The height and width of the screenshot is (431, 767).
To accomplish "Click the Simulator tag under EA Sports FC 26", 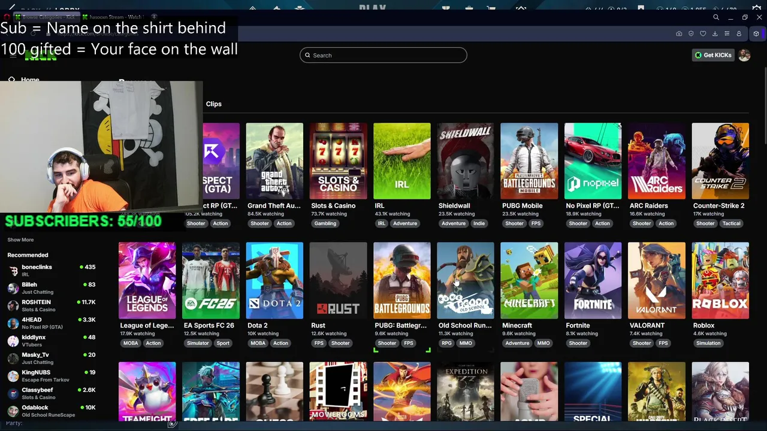I will click(x=198, y=343).
